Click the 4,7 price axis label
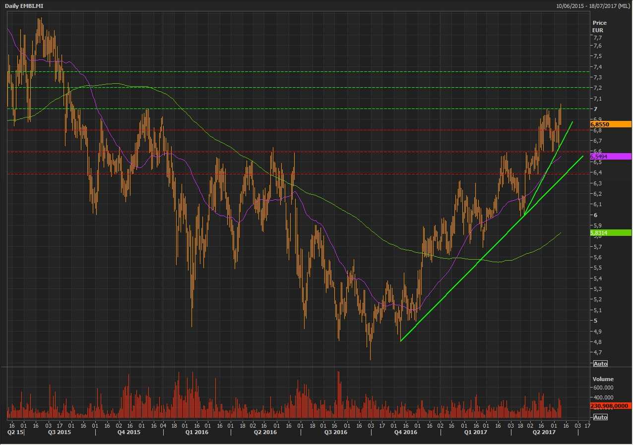The width and height of the screenshot is (633, 445). [597, 352]
